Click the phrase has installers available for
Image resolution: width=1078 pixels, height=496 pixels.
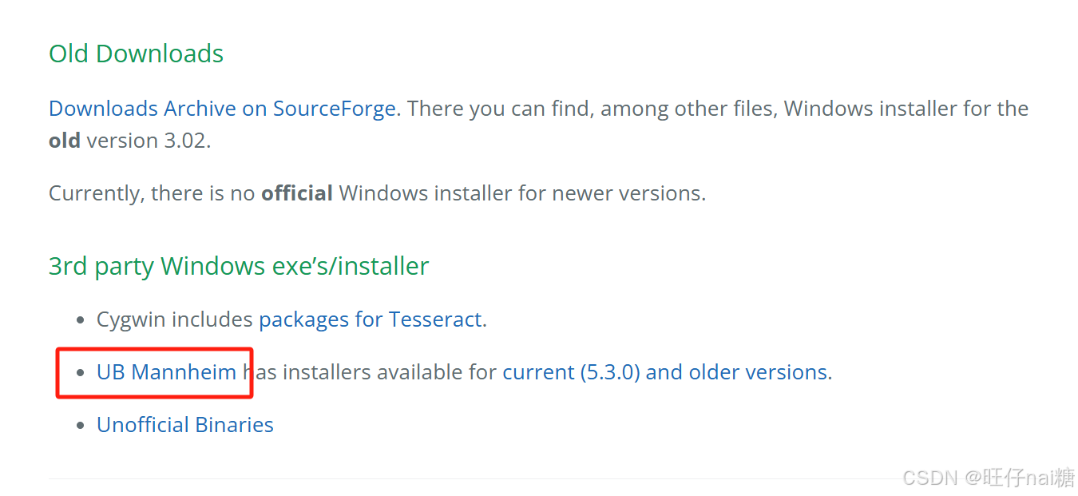[370, 372]
